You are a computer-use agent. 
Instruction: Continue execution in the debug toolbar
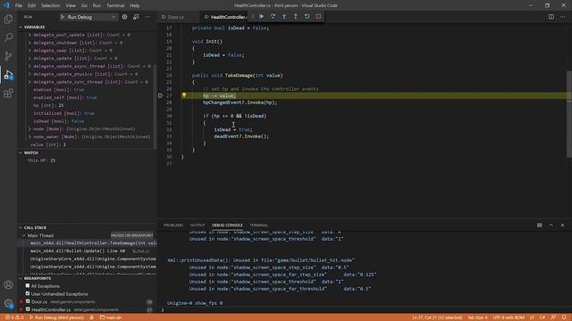coord(261,16)
